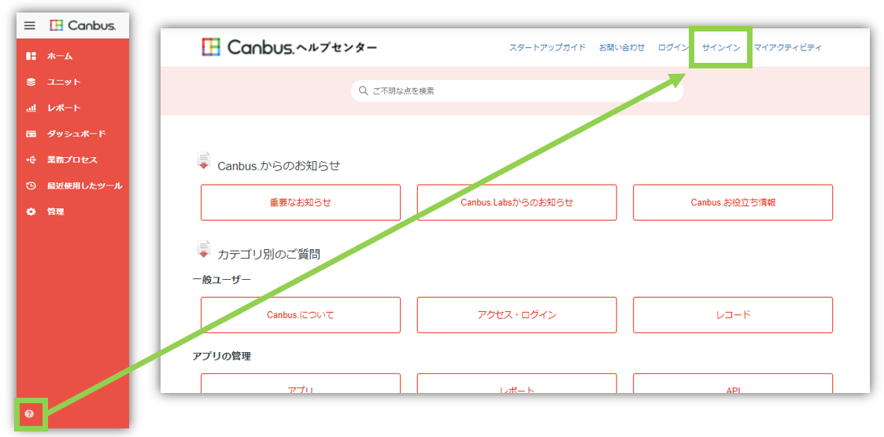The width and height of the screenshot is (884, 437).
Task: Open the レポート category button under アプリの管理
Action: 517,384
